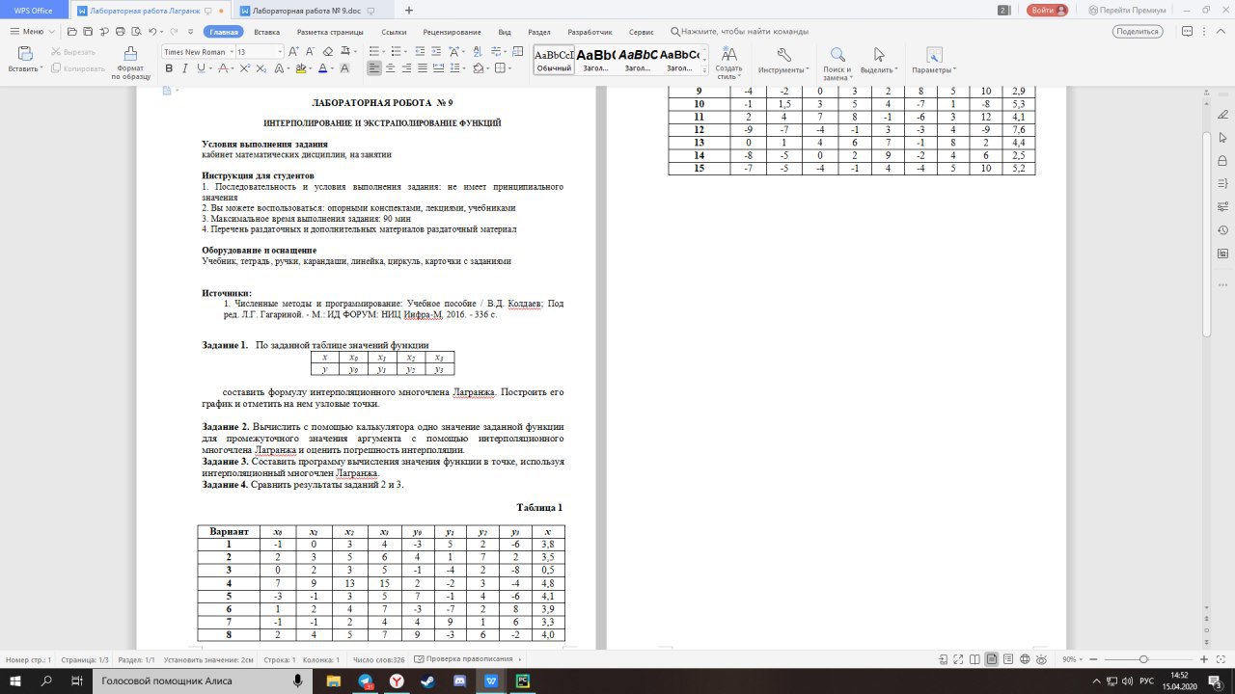Switch to the Вставка tab
Viewport: 1235px width, 694px height.
267,32
